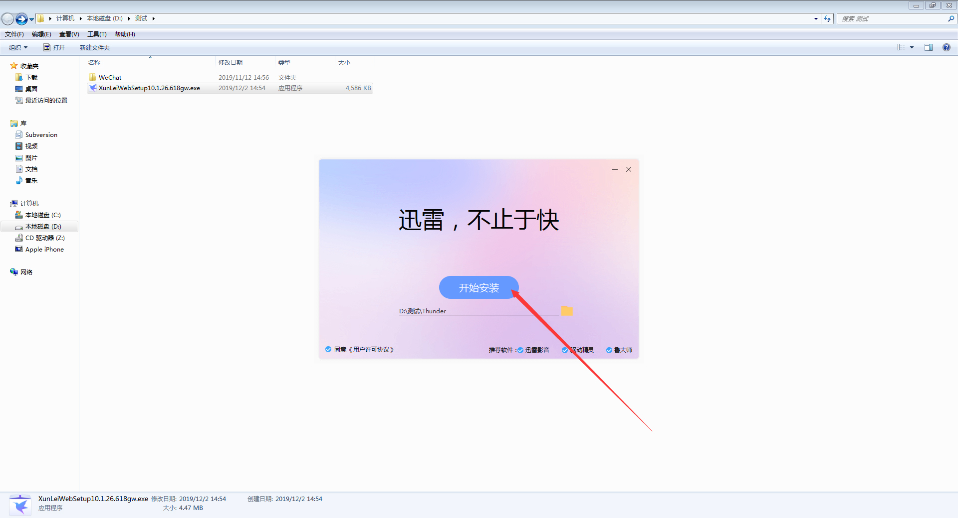This screenshot has width=958, height=518.
Task: Click 新建文件夹 to create a folder
Action: point(94,47)
